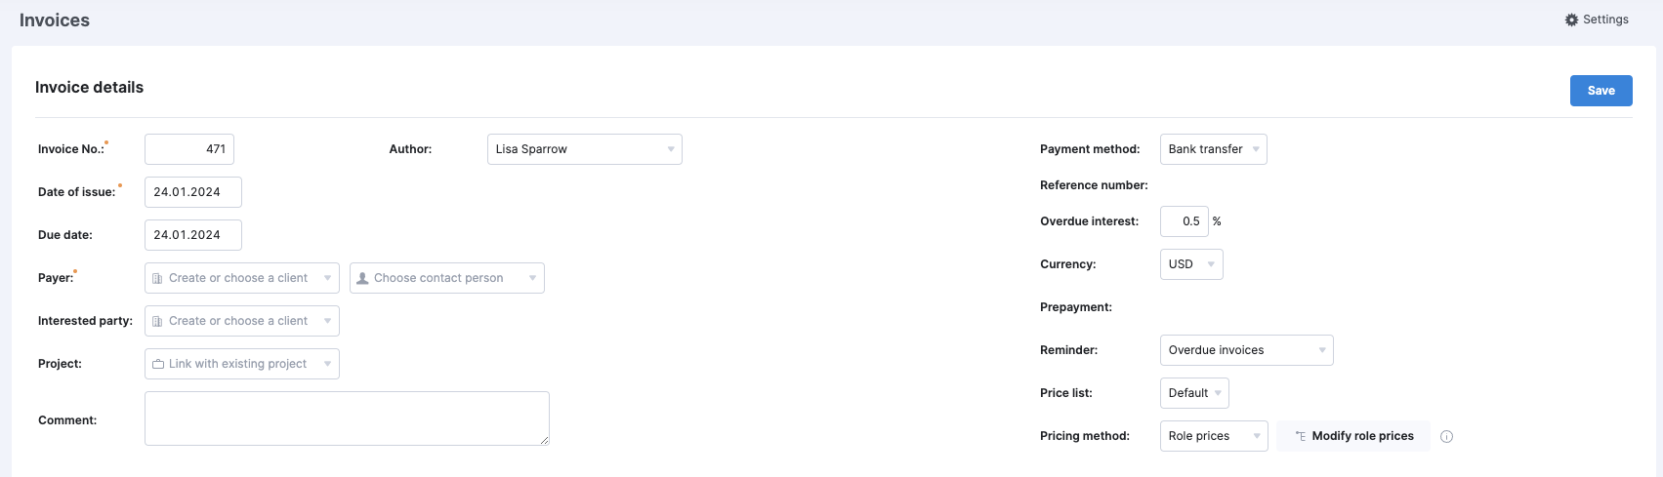
Task: Click the Due date field
Action: (x=193, y=235)
